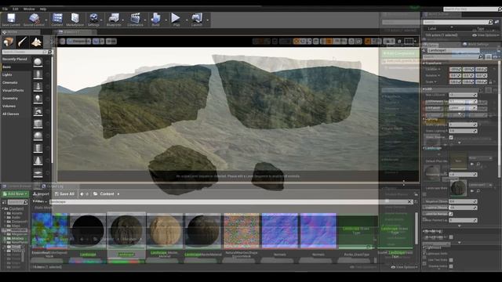Select the Place mode icon
Viewport: 502px width, 282px height.
coord(9,42)
